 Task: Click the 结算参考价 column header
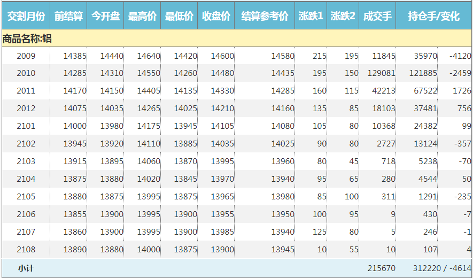click(265, 17)
